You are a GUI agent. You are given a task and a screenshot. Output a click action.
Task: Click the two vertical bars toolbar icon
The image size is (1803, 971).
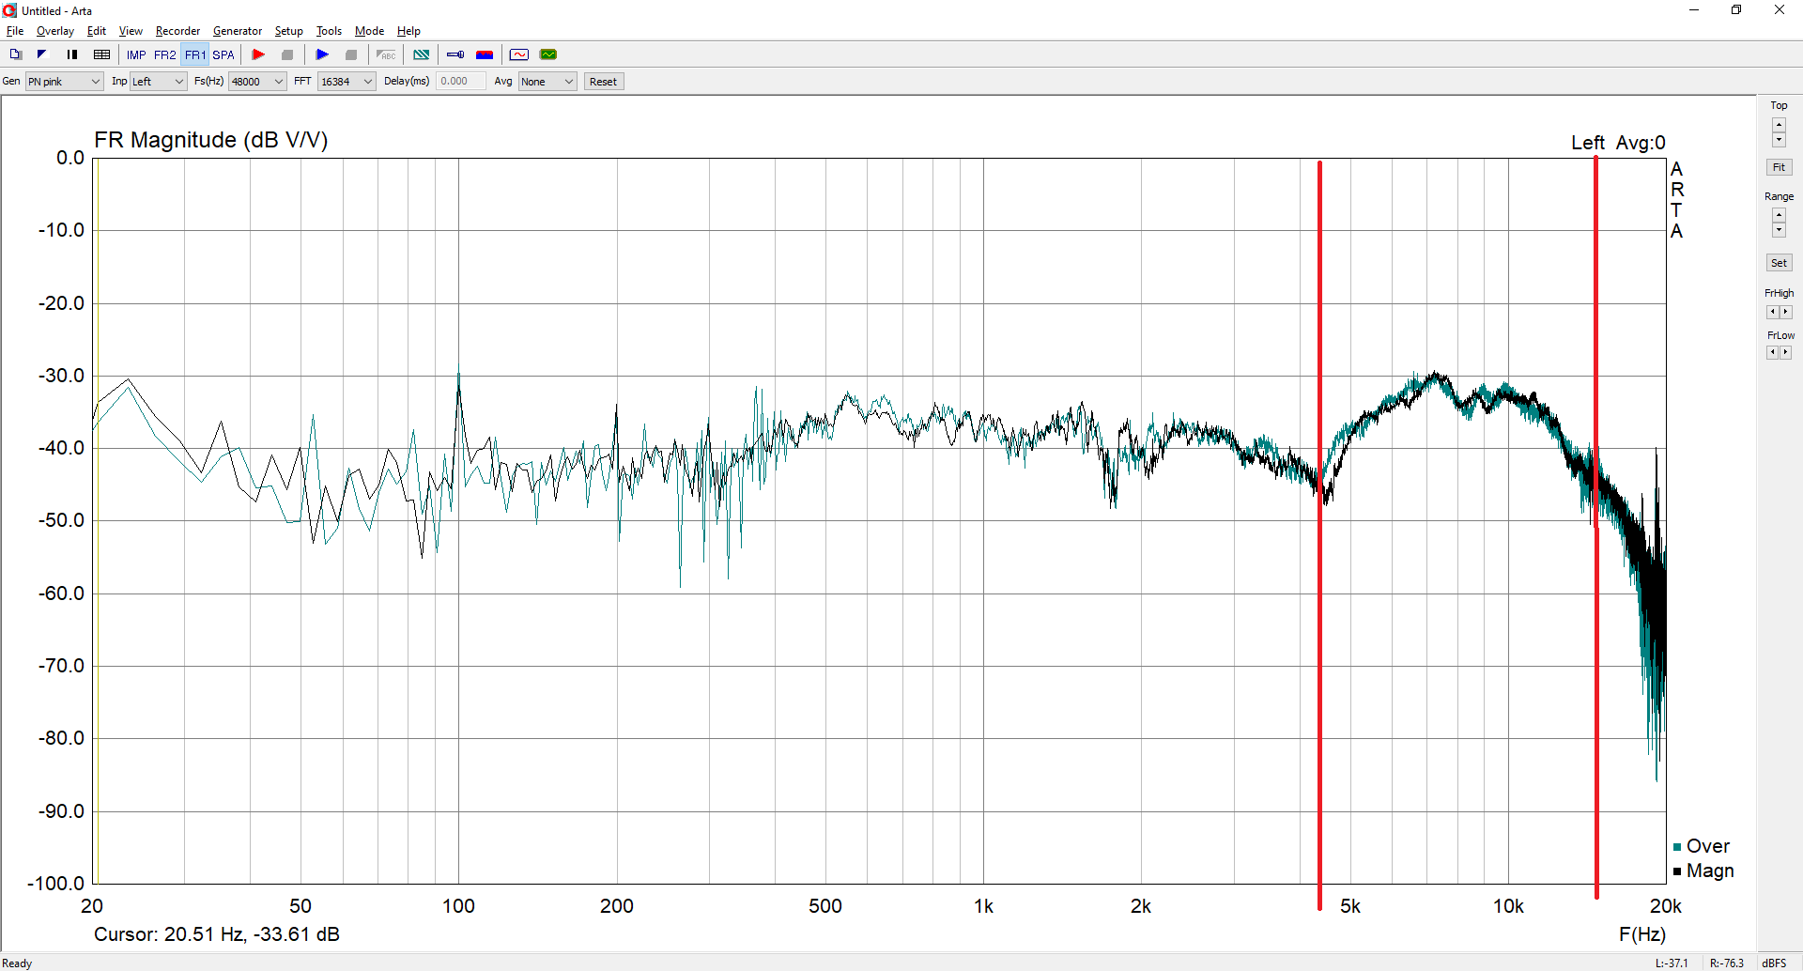[x=72, y=54]
